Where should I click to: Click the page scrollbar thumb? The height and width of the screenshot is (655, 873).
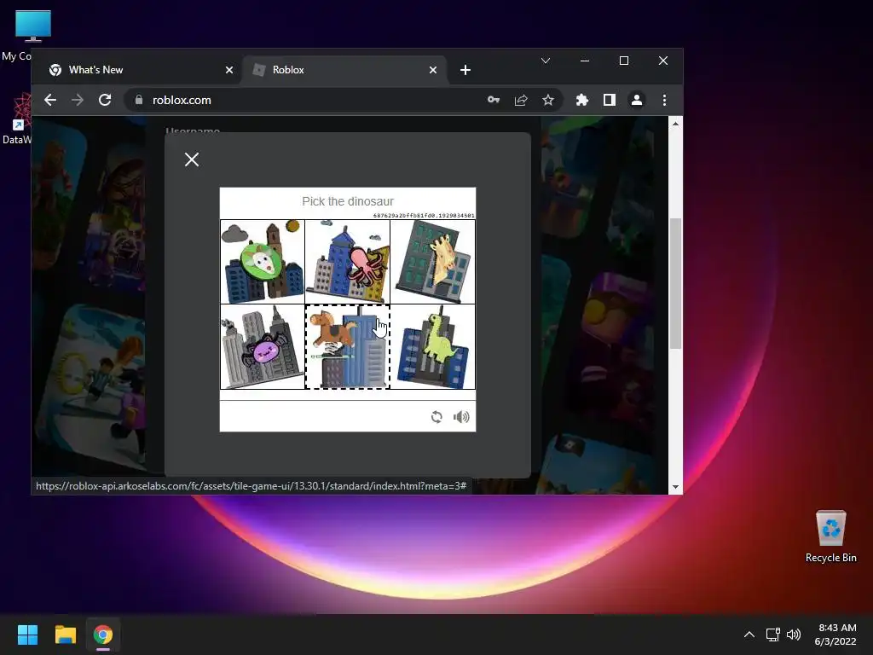(x=675, y=283)
